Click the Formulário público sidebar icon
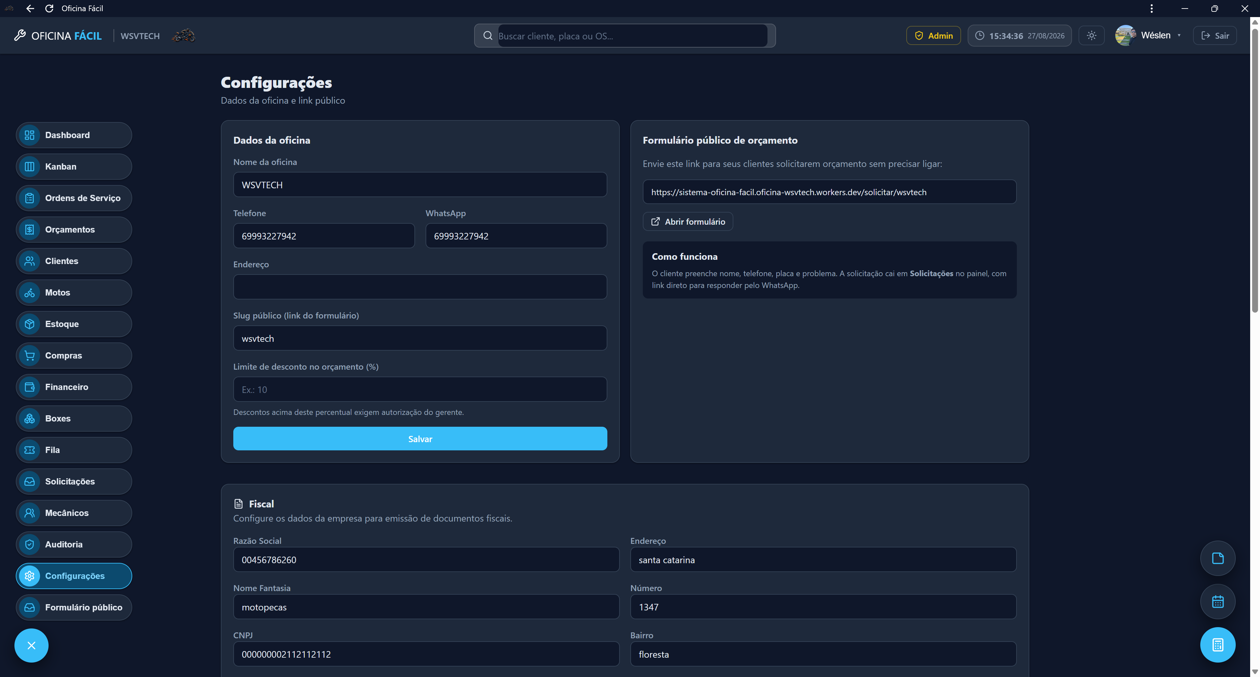This screenshot has width=1260, height=677. click(x=29, y=607)
